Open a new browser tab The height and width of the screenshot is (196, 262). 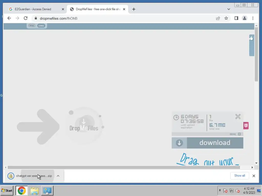click(134, 9)
